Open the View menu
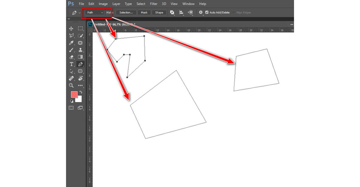 pyautogui.click(x=174, y=4)
